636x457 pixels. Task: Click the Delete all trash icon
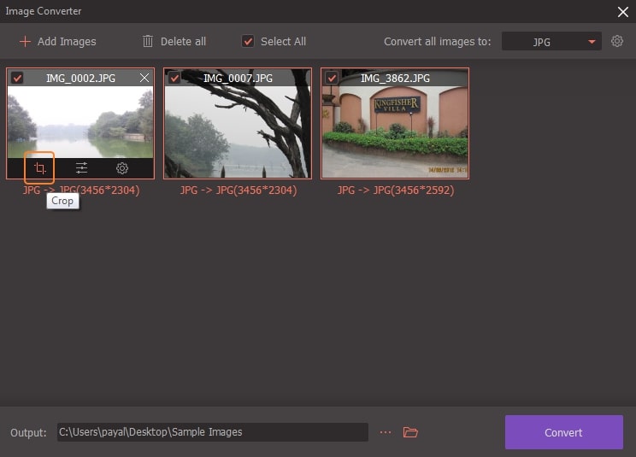tap(148, 41)
